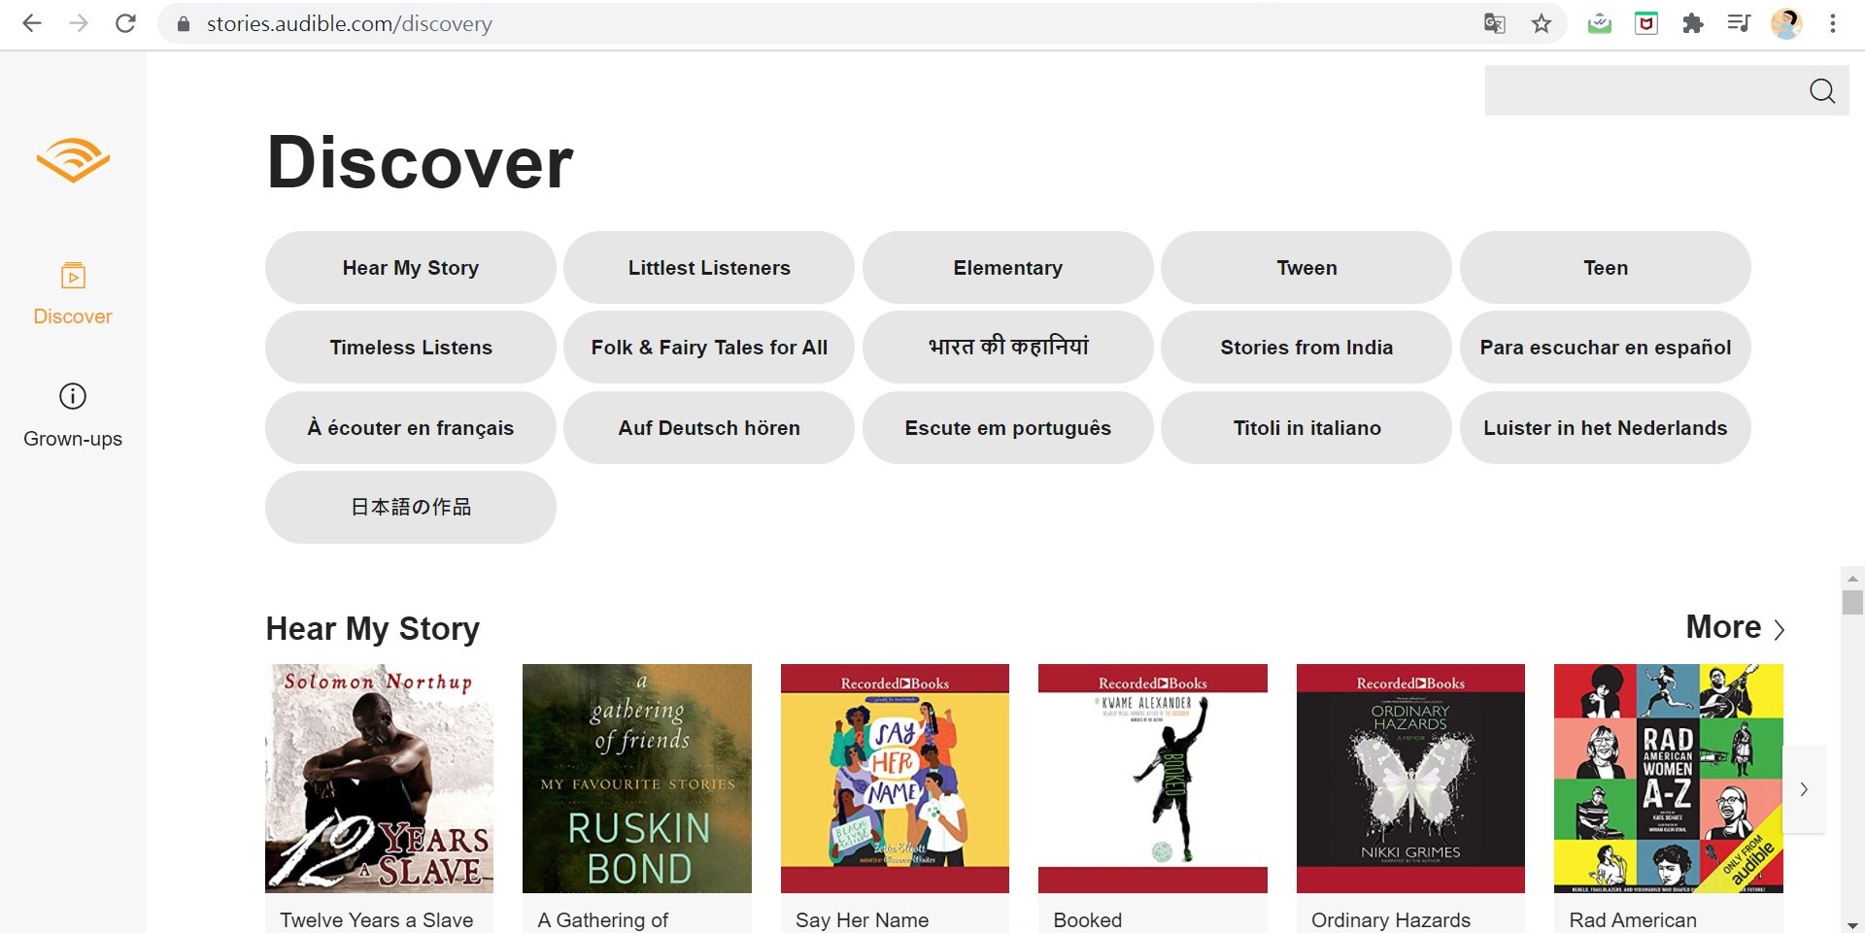Choose Stories from India
The image size is (1865, 933).
tap(1305, 348)
